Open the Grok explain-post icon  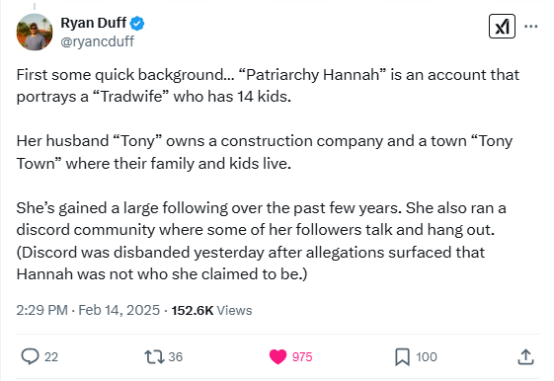pos(502,26)
